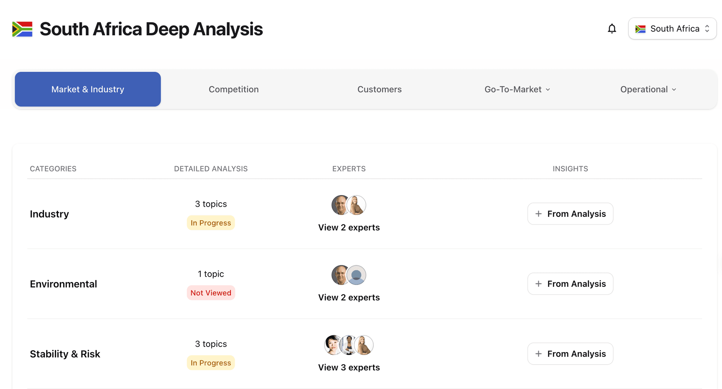Image resolution: width=722 pixels, height=389 pixels.
Task: Click the plus icon in Environmental row
Action: (x=538, y=284)
